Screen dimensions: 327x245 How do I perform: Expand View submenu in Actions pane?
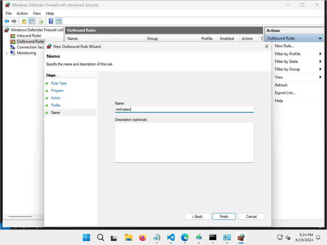(298, 77)
